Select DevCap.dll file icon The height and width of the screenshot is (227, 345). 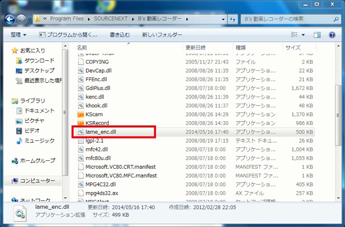81,71
